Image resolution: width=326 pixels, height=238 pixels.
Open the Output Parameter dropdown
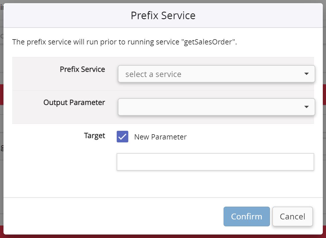(217, 107)
